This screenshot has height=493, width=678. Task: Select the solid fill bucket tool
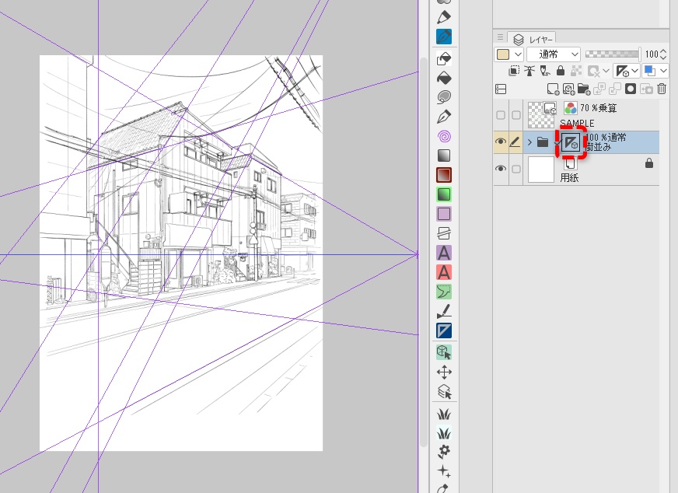444,78
